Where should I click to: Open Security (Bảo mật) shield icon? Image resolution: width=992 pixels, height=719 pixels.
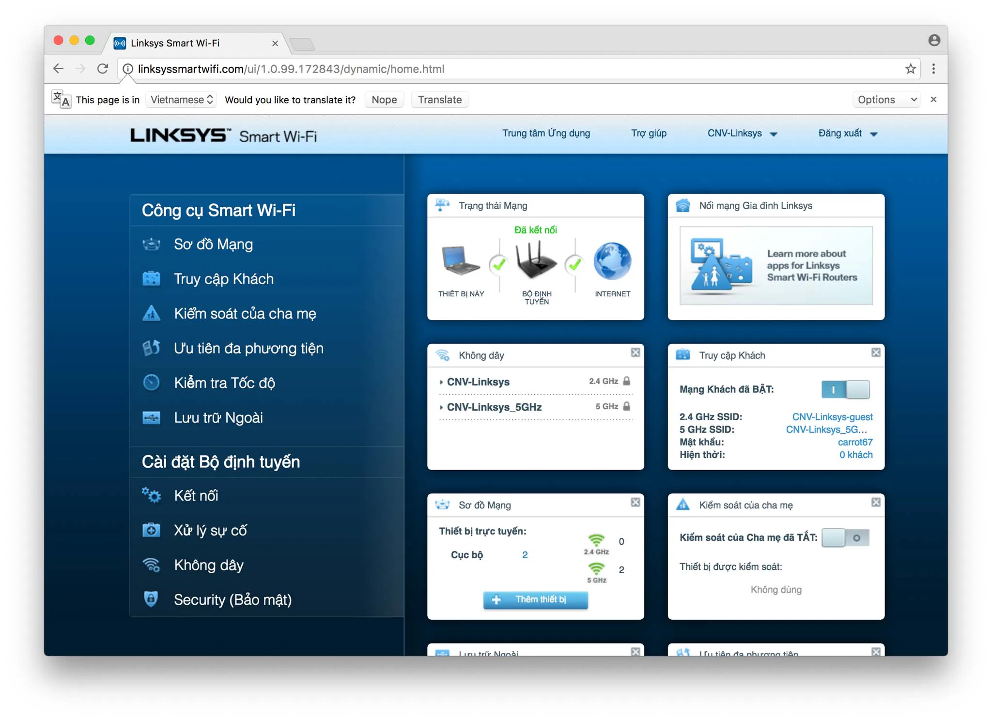point(151,599)
